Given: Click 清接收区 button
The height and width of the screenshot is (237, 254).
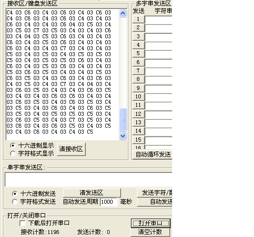Looking at the screenshot, I should coord(71,149).
